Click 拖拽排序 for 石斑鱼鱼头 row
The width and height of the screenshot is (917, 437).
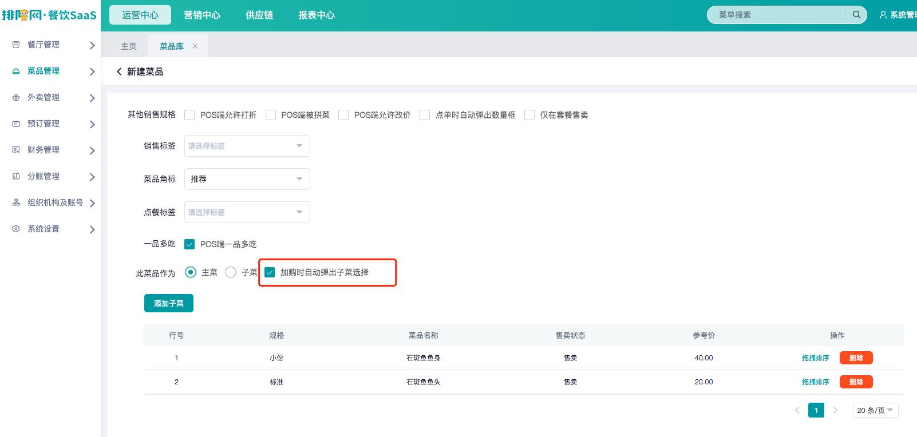[816, 382]
